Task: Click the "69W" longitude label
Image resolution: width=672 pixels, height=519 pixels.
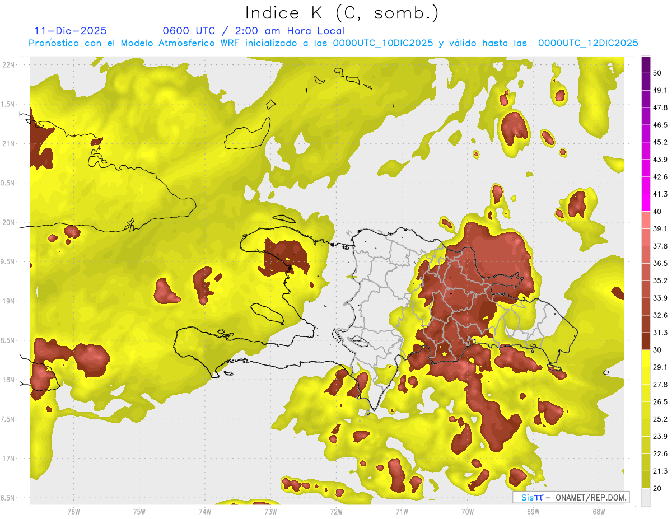Action: 533,512
